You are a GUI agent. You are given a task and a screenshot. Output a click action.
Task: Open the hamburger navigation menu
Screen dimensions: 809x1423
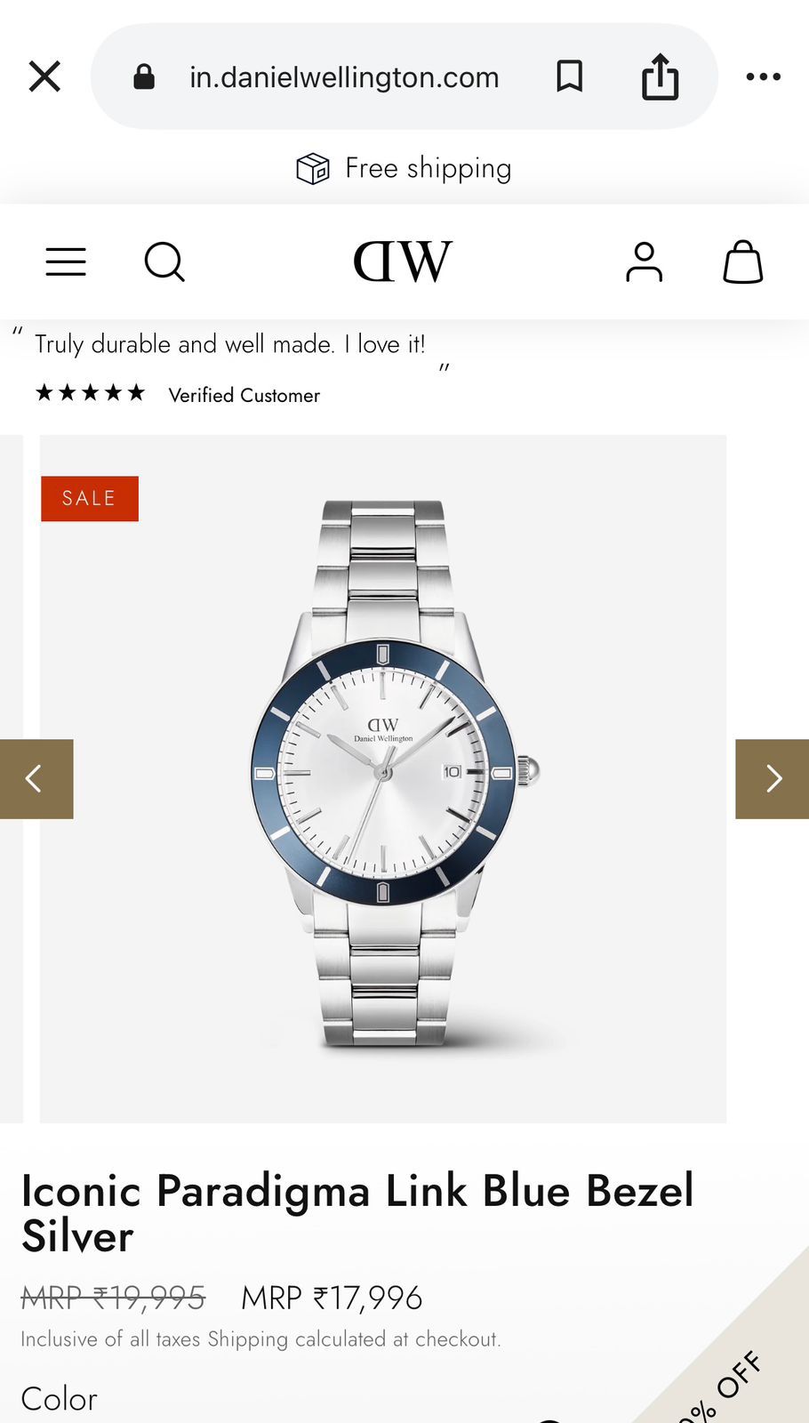tap(66, 261)
